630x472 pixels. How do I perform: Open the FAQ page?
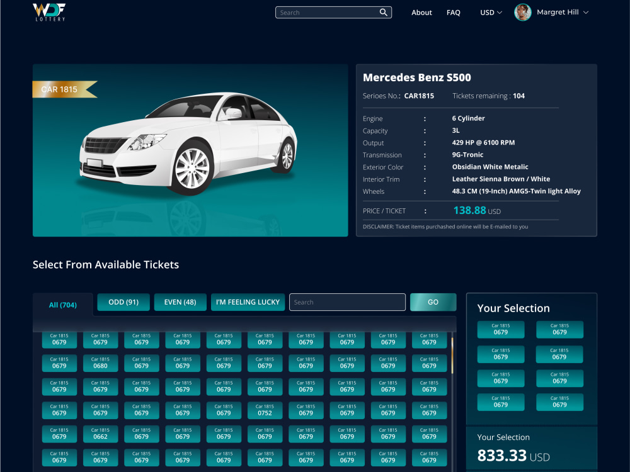click(453, 13)
